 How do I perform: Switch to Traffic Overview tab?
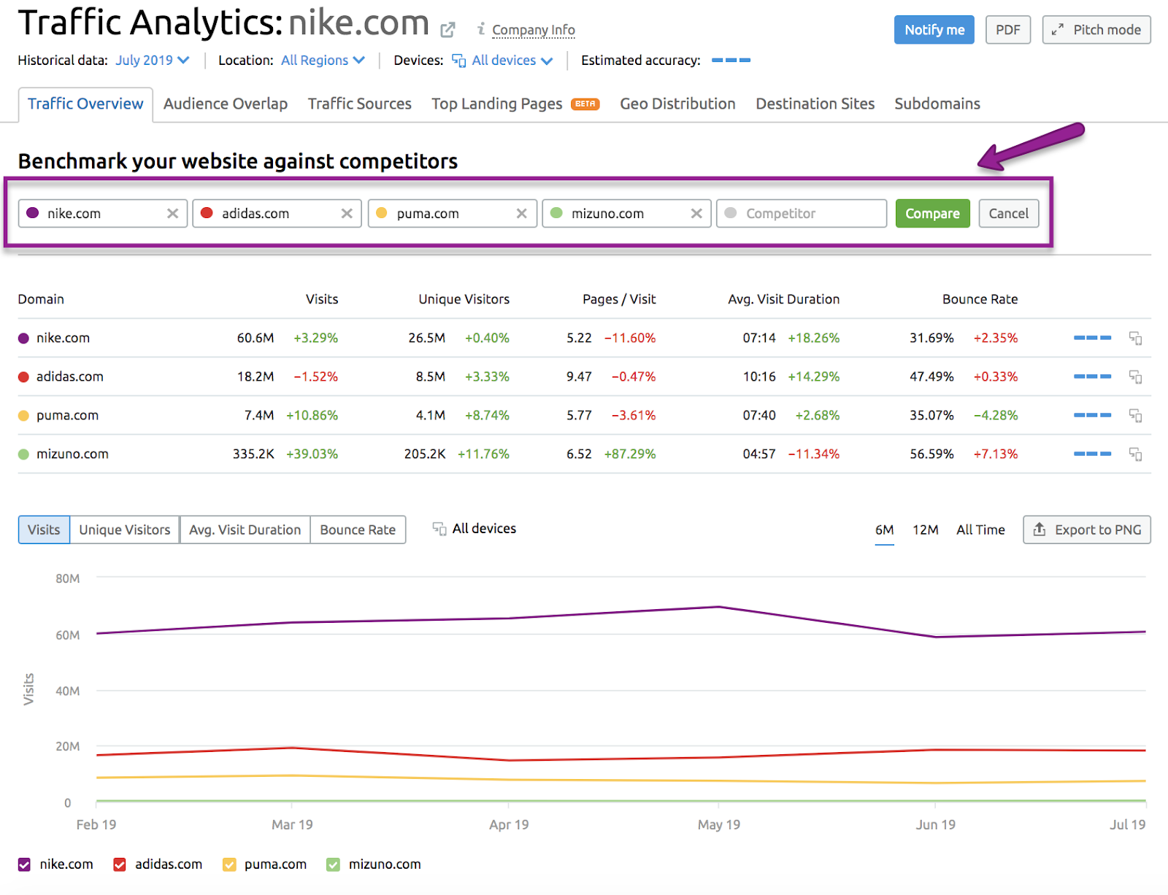(x=85, y=104)
